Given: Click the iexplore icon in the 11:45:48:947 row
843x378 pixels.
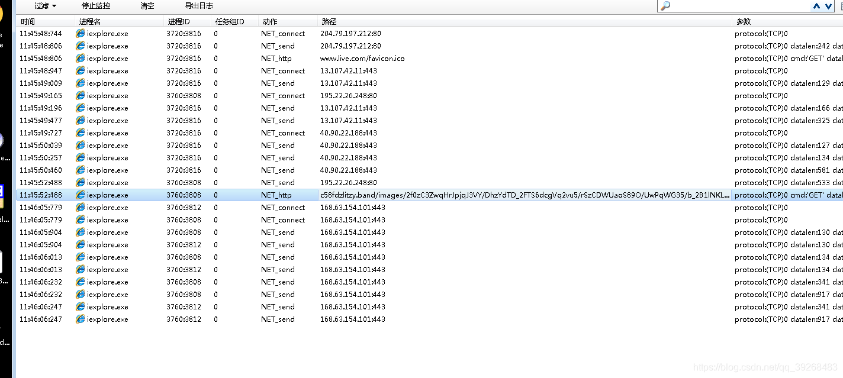Looking at the screenshot, I should point(81,70).
